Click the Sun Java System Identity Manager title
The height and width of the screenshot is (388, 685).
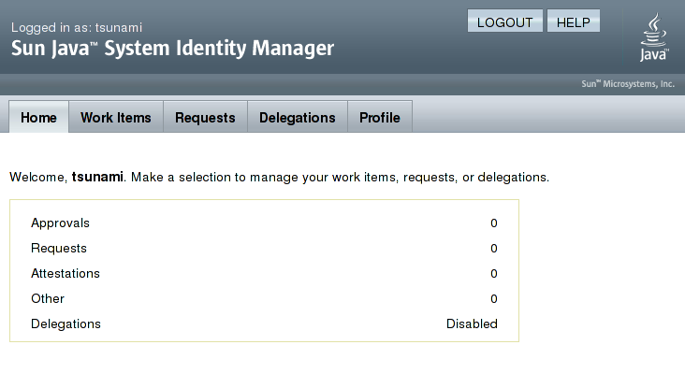click(172, 49)
